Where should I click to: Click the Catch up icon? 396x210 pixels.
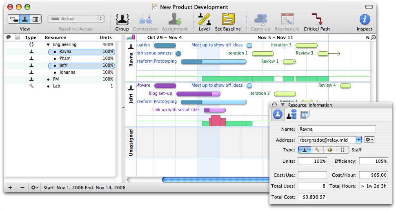[260, 20]
